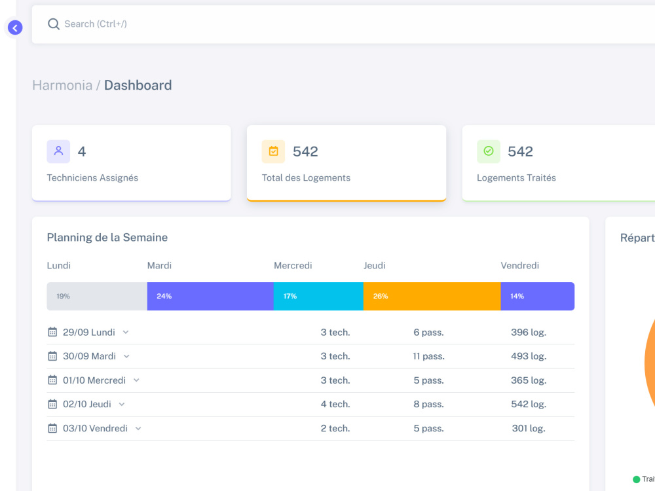The image size is (655, 491).
Task: Click the 02/10 Jeudi date label
Action: pyautogui.click(x=87, y=404)
